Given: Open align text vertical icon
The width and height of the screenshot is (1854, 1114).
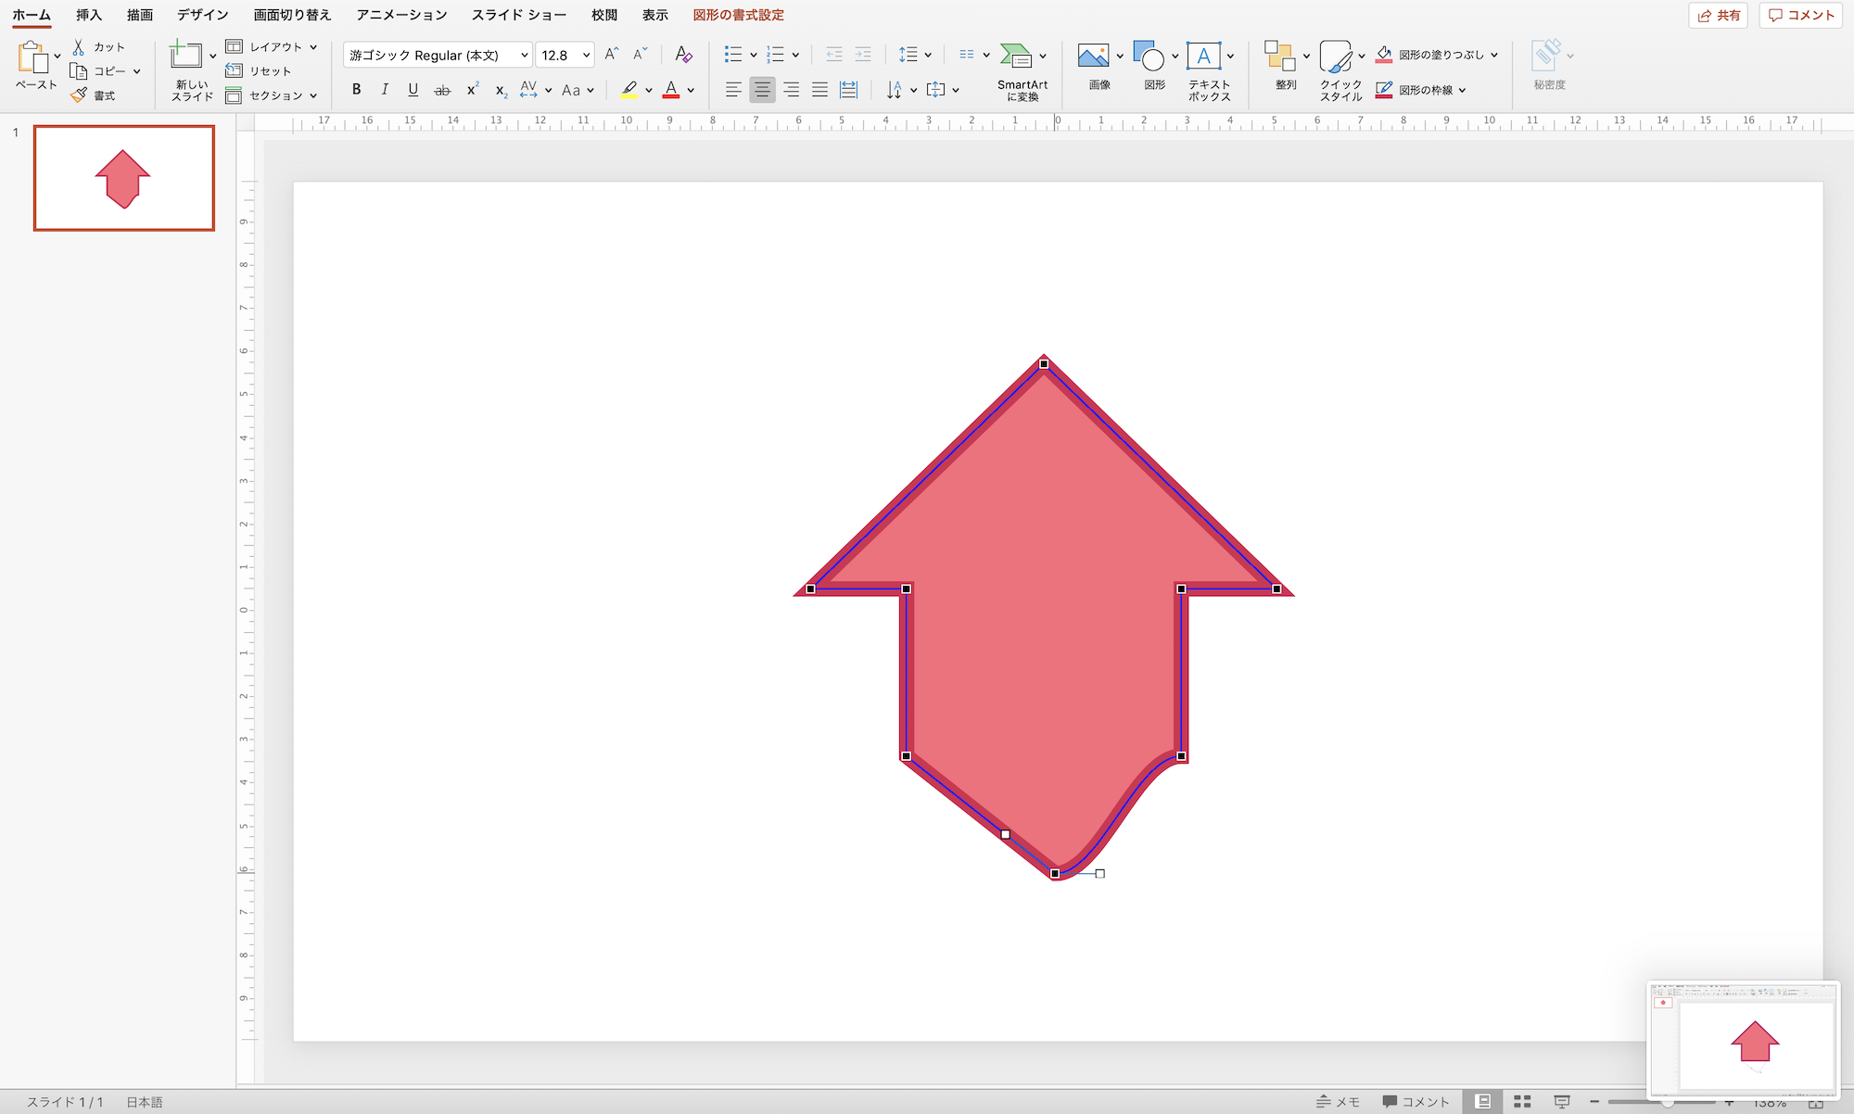Looking at the screenshot, I should (x=936, y=90).
